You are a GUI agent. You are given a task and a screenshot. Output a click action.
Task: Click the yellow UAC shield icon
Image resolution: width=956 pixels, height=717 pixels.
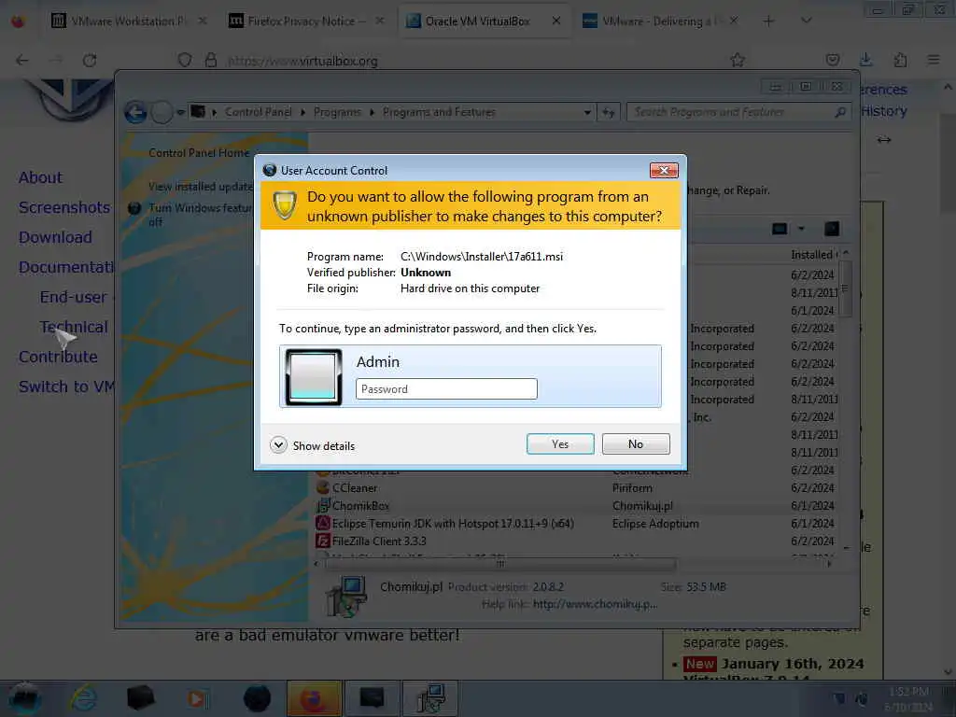point(284,206)
